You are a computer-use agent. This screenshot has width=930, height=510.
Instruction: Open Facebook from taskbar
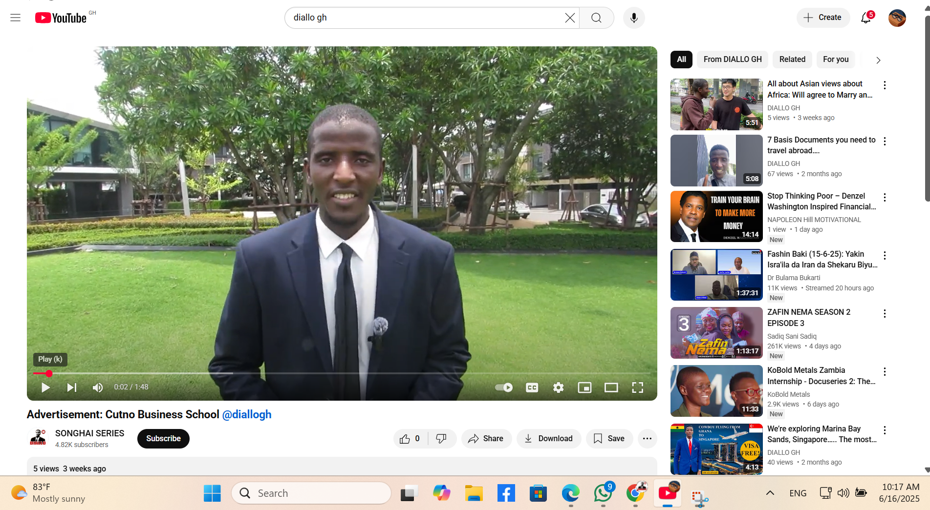[x=506, y=493]
